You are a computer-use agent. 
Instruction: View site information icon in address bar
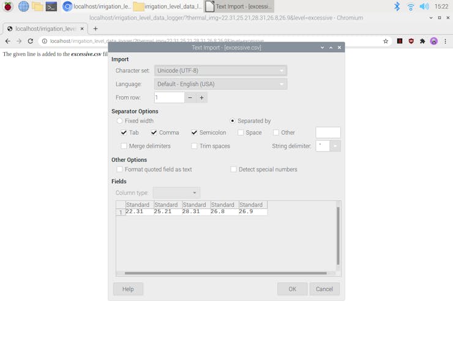point(45,41)
